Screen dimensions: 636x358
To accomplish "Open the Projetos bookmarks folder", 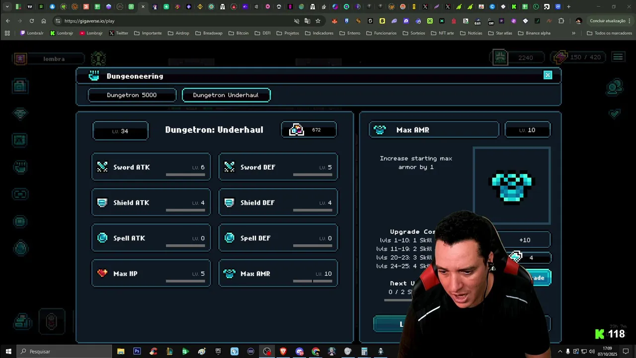I will pyautogui.click(x=287, y=33).
